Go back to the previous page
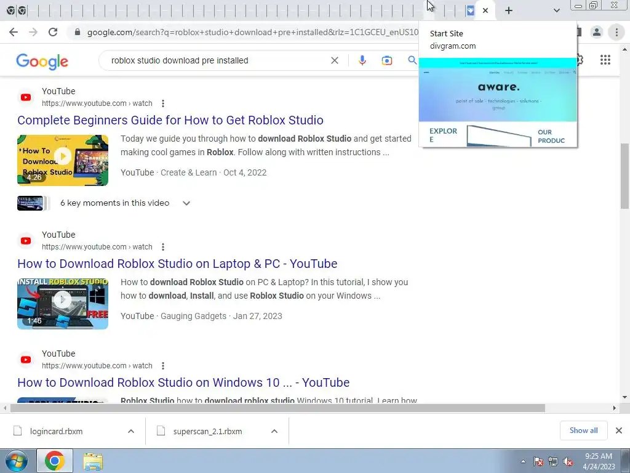Viewport: 630px width, 473px height. point(14,32)
